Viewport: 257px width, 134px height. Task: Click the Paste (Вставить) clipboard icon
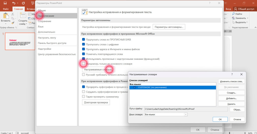click(6, 16)
